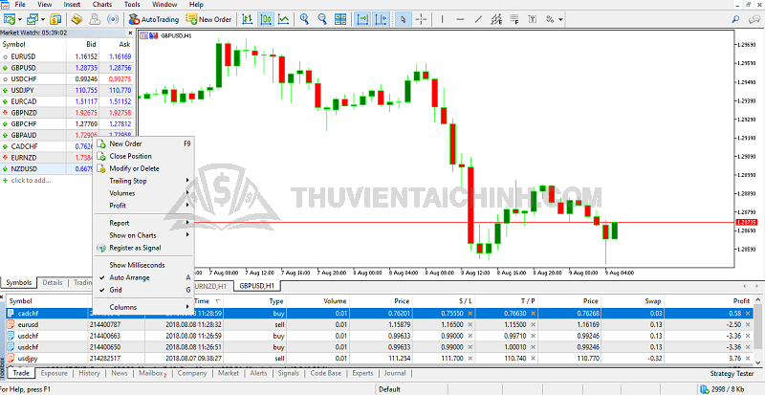This screenshot has height=395, width=765.
Task: Switch to line chart icon
Action: [283, 19]
